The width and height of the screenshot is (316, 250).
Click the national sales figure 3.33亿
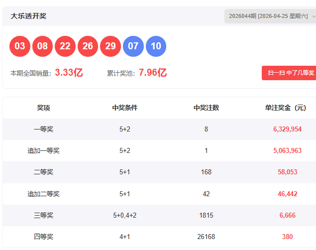[x=69, y=73]
